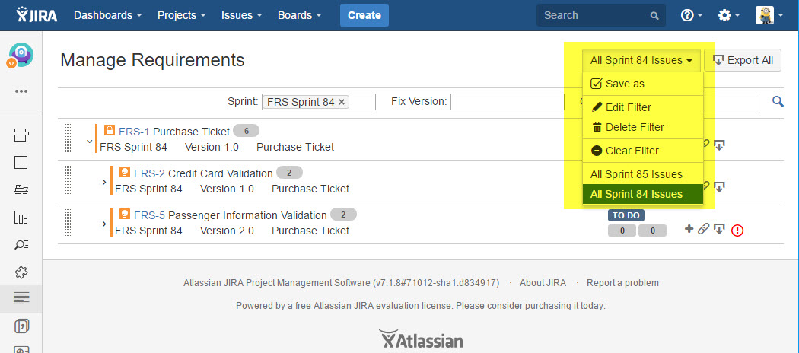Click the magnifier search icon beside filters
The height and width of the screenshot is (353, 799).
tap(777, 101)
